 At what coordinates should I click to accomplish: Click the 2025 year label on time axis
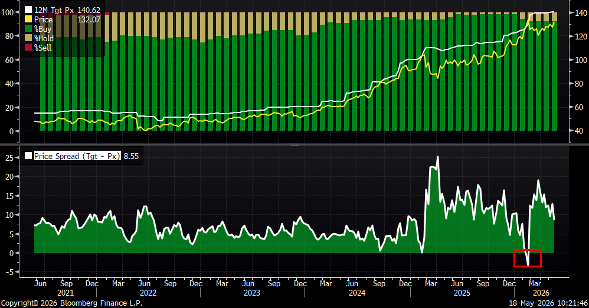[462, 293]
